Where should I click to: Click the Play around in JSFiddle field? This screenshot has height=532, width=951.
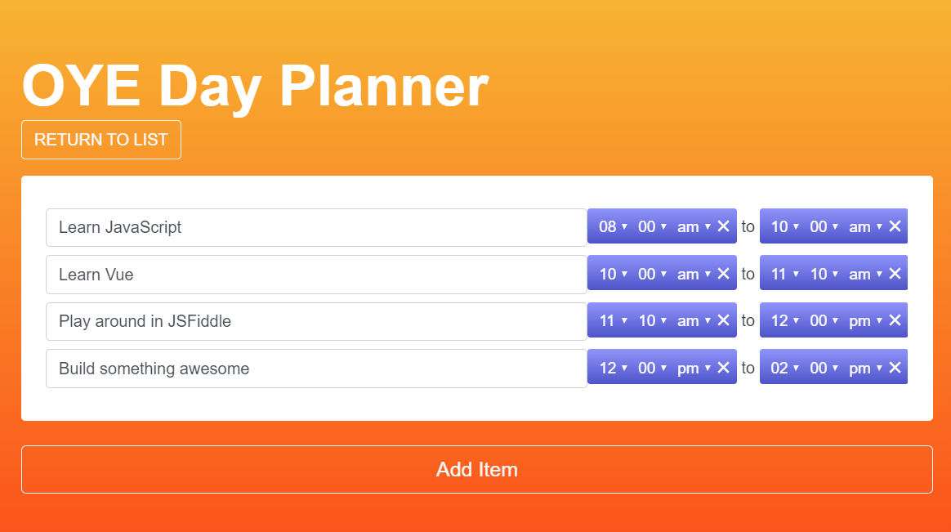[x=316, y=321]
